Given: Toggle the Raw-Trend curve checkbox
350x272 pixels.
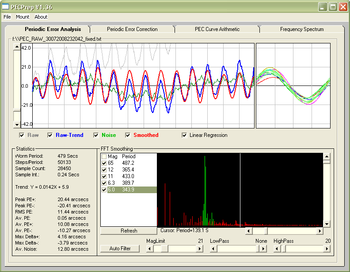Looking at the screenshot, I should click(x=50, y=135).
